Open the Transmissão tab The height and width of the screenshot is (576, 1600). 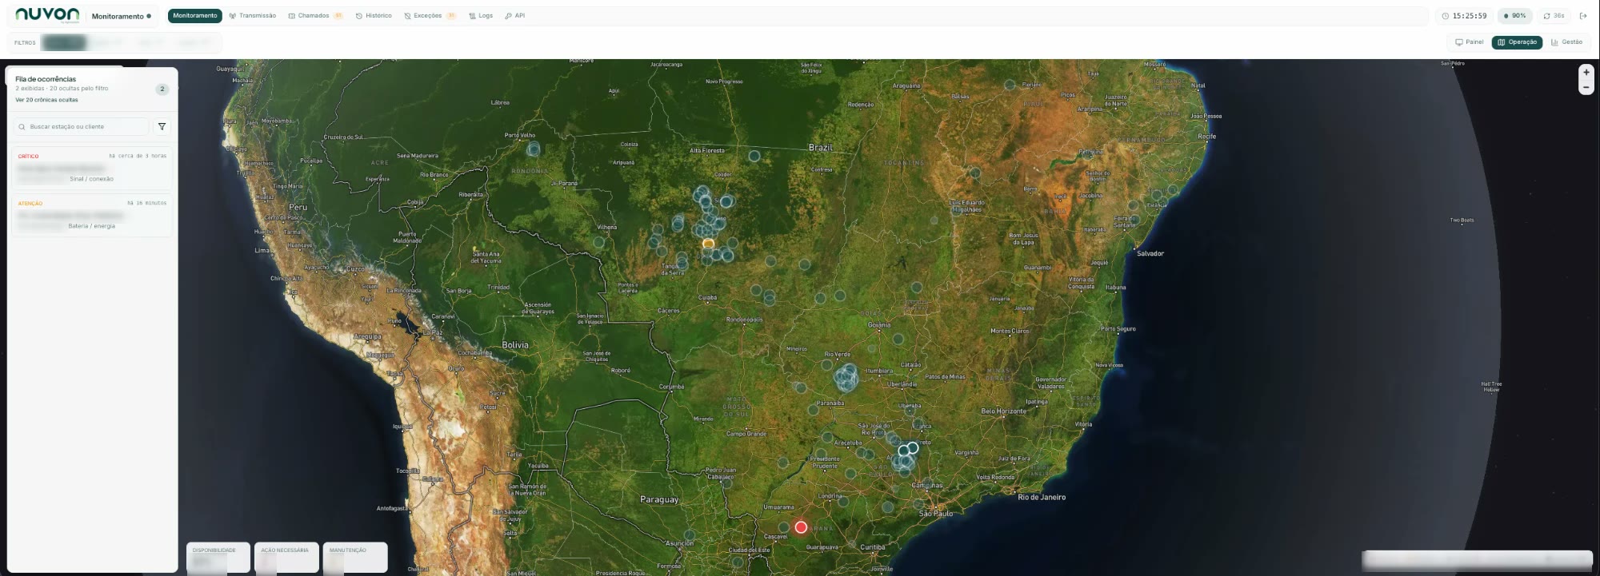pos(253,16)
